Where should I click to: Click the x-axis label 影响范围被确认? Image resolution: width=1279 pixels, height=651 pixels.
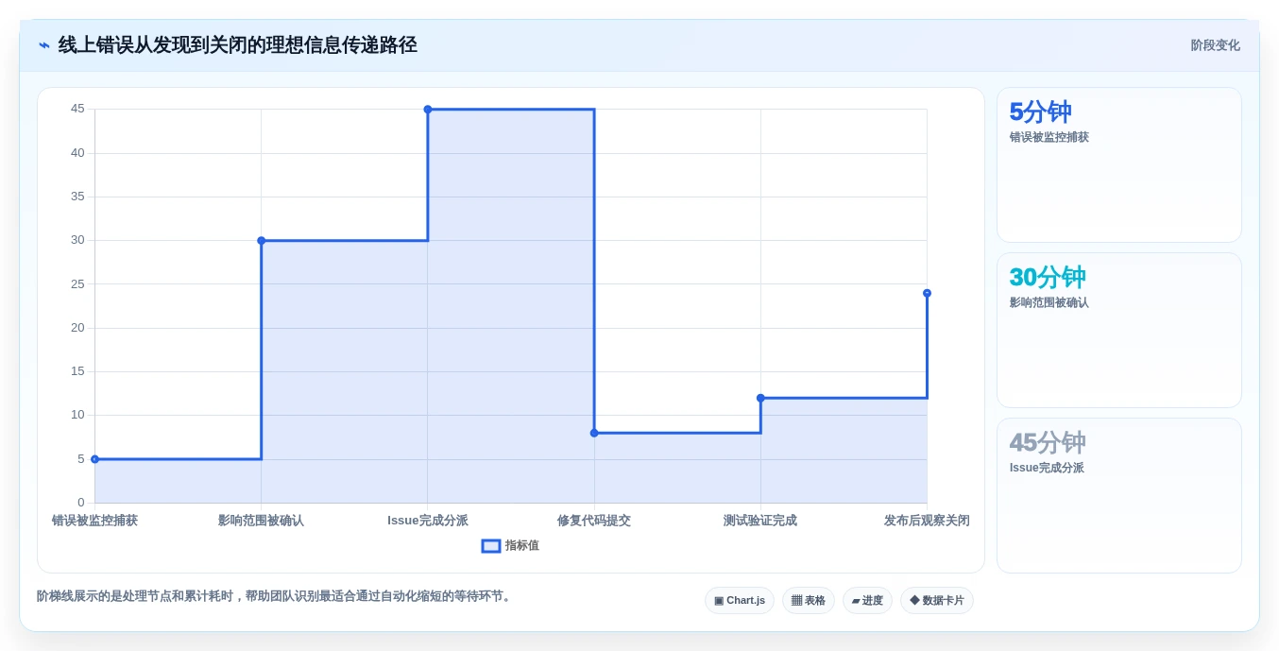click(262, 521)
